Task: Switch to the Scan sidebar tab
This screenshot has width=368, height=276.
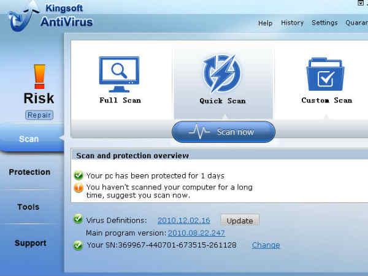Action: click(32, 139)
